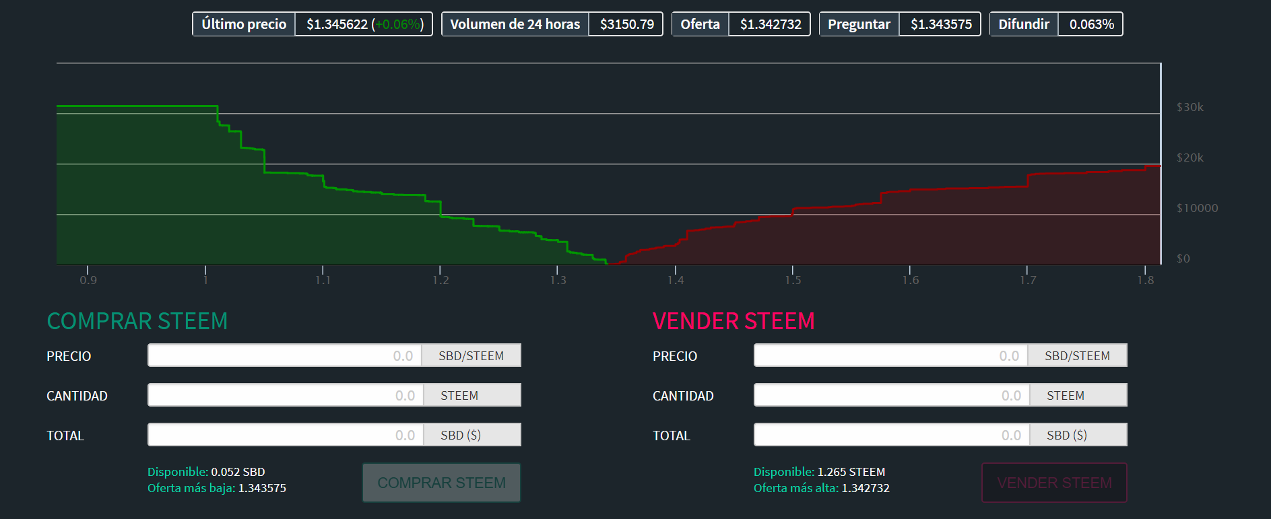Click SBD/STEEM unit label in buy form

point(471,355)
